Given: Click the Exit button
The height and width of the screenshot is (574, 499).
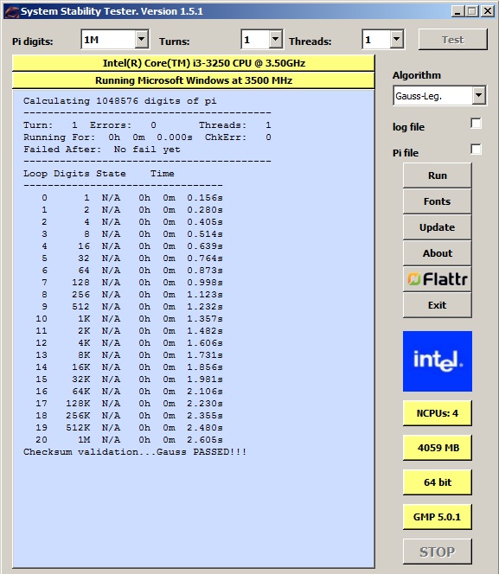Looking at the screenshot, I should click(437, 305).
